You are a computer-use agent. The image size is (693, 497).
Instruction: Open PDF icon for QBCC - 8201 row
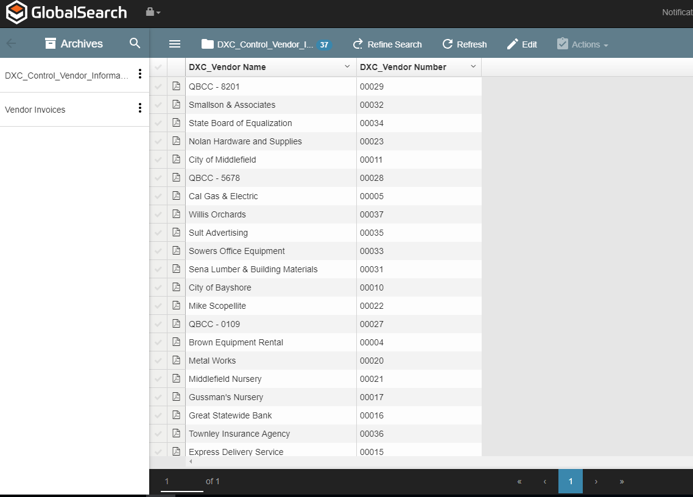[x=177, y=86]
